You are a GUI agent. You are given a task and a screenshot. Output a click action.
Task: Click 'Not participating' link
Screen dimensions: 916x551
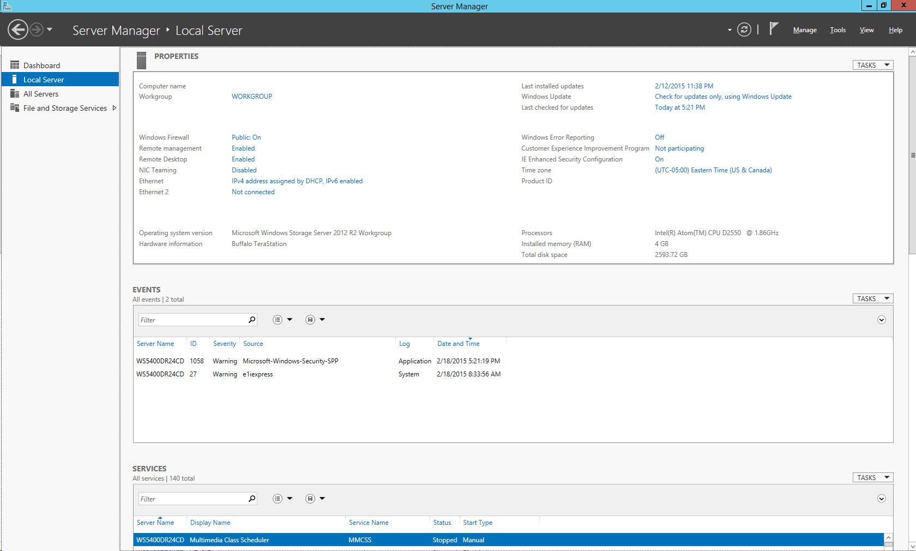pos(679,148)
